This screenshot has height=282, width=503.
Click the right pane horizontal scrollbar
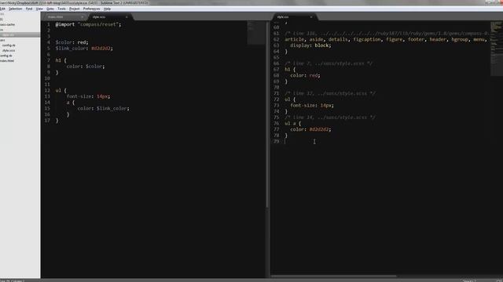333,277
